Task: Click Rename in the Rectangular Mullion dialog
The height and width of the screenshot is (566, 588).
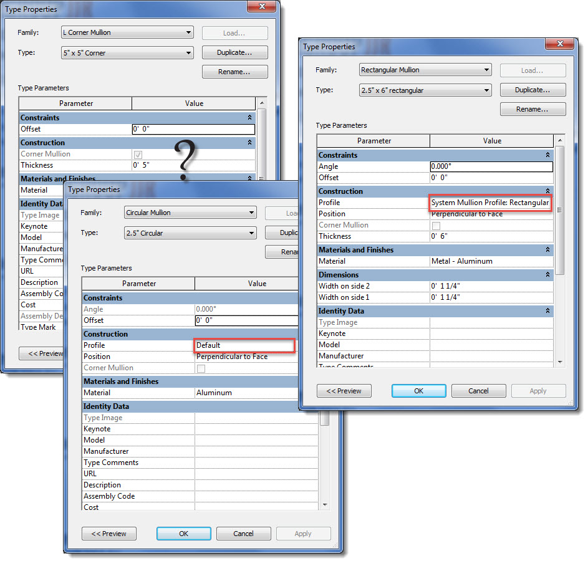Action: 533,108
